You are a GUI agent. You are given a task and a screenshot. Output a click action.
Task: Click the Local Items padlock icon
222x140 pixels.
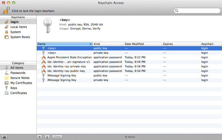6,27
